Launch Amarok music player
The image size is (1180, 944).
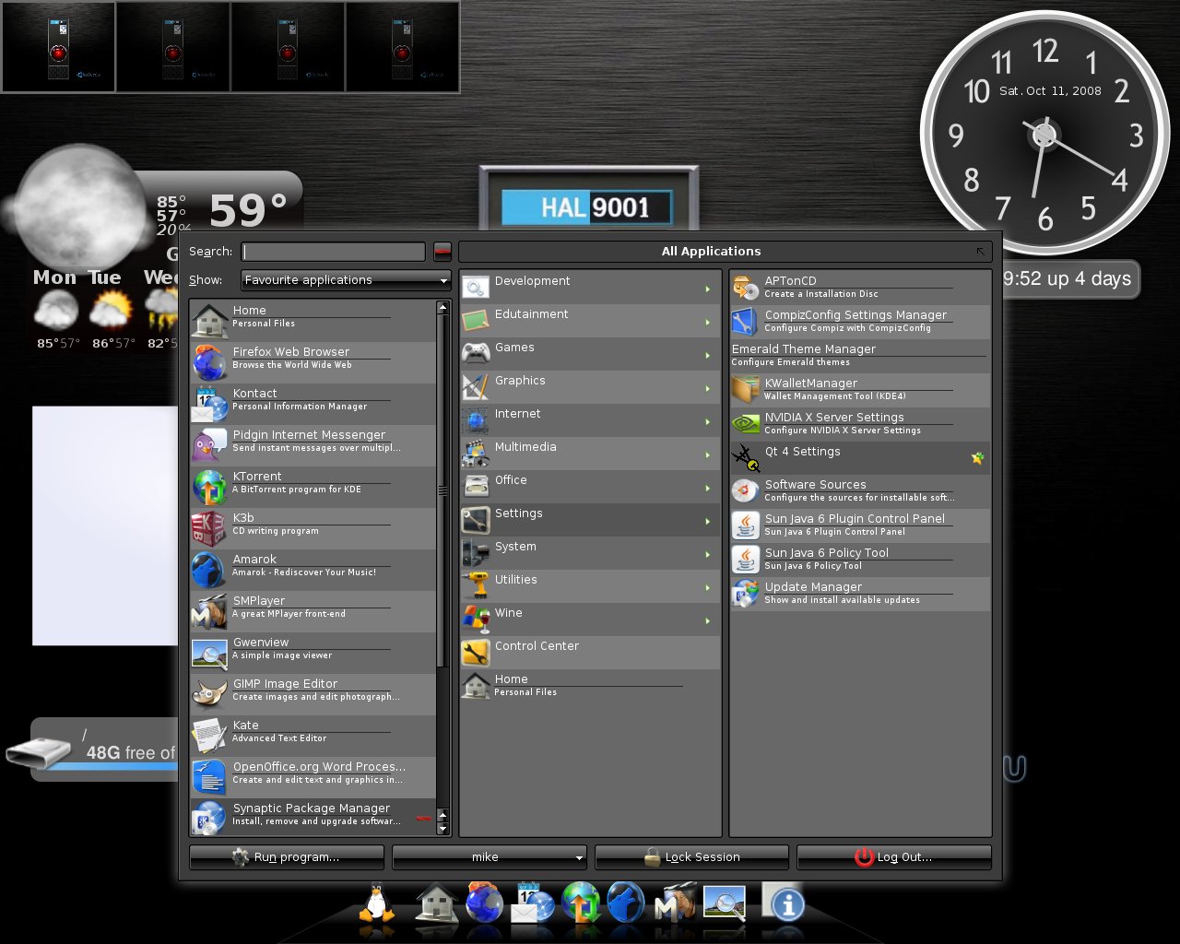[313, 570]
